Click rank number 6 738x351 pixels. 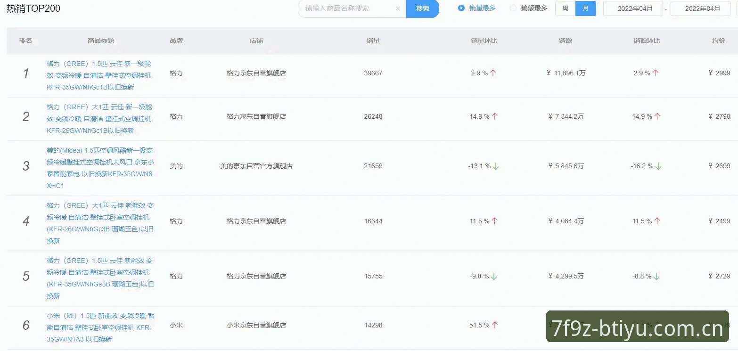(x=26, y=325)
